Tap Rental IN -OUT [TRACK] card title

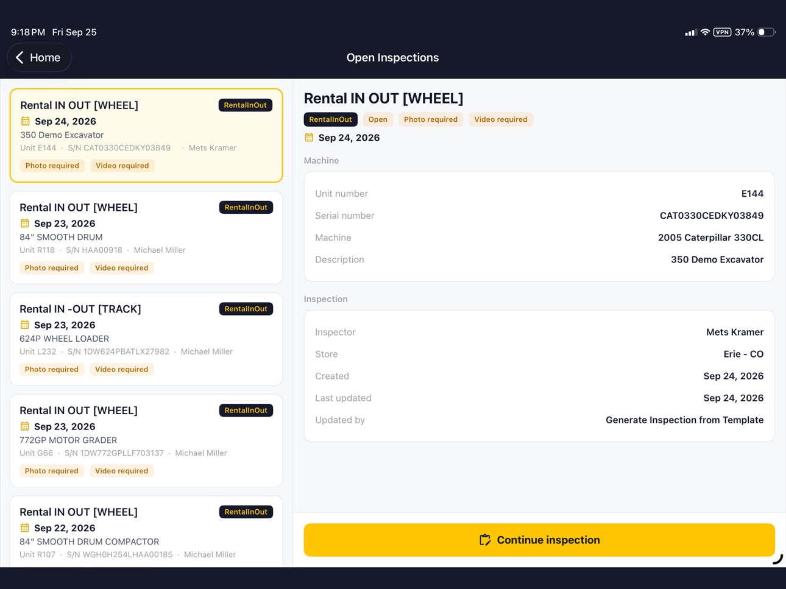coord(80,309)
